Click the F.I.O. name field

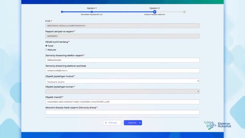tap(122, 26)
